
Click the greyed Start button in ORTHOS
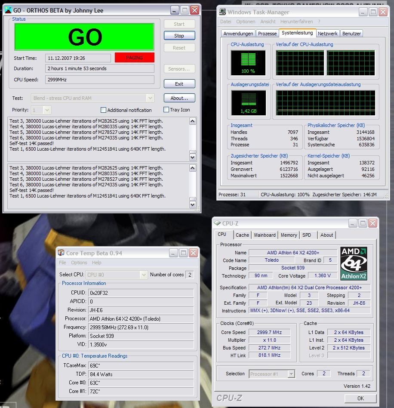[x=179, y=24]
